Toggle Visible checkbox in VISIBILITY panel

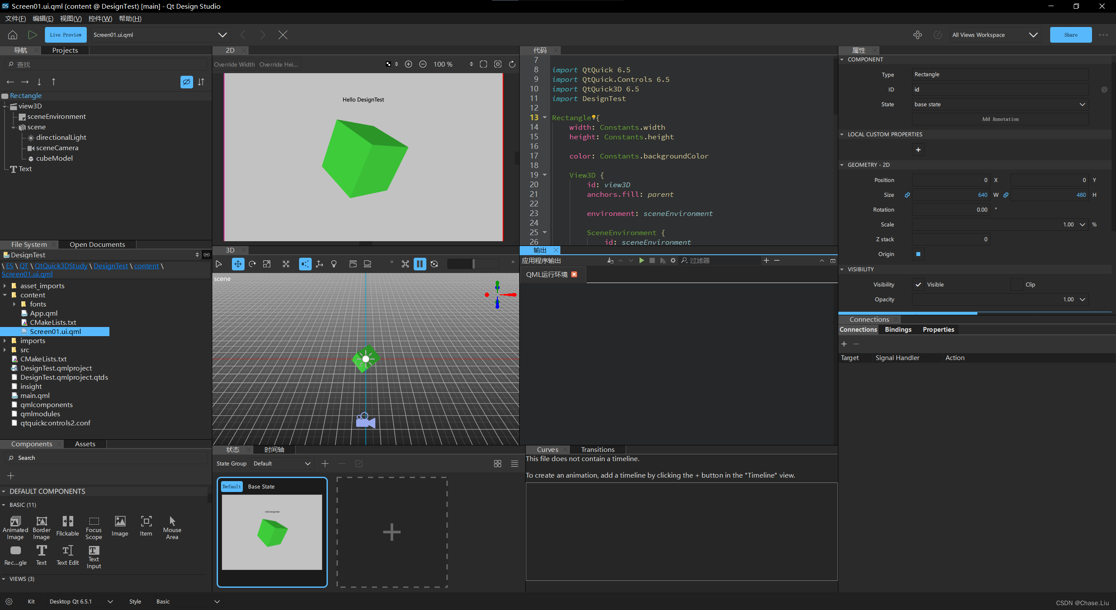click(x=918, y=284)
